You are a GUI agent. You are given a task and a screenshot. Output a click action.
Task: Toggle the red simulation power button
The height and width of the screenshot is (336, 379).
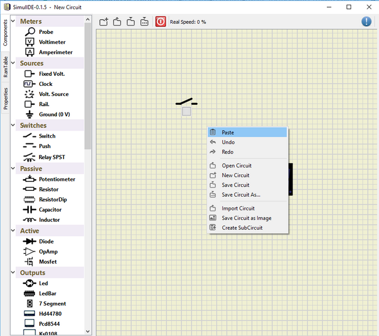[160, 21]
